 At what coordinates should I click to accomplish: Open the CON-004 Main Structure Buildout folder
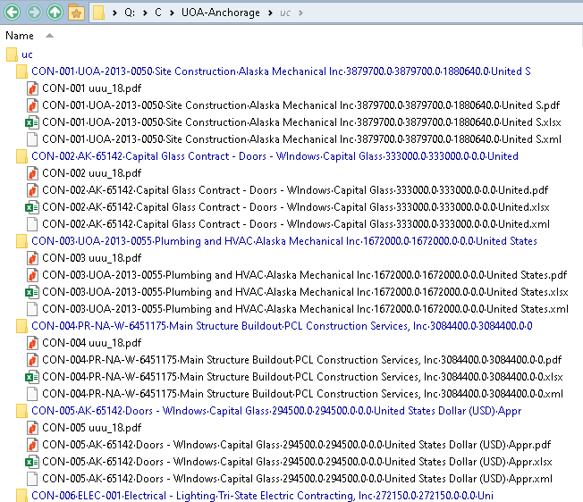click(282, 326)
